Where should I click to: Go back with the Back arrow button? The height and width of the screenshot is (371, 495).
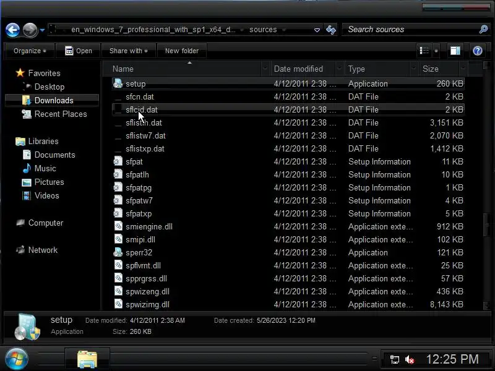[12, 30]
